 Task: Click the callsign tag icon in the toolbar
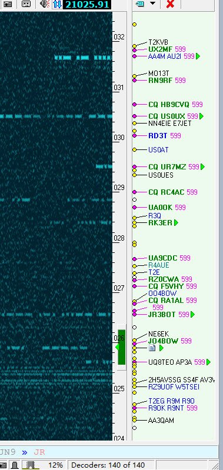(140, 4)
